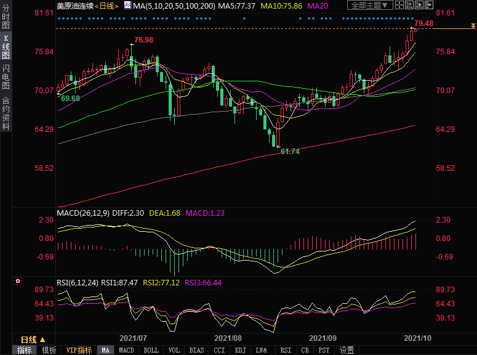Image resolution: width=477 pixels, height=355 pixels.
Task: Click the MA indicator icon before MA(5,10,20,50,100,200)
Action: (x=127, y=5)
